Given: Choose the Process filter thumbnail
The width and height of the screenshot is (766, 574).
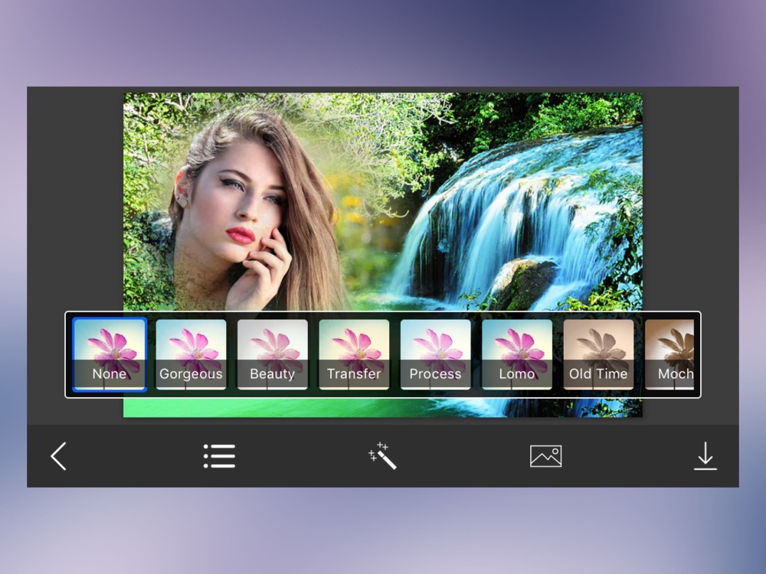Looking at the screenshot, I should click(x=436, y=354).
